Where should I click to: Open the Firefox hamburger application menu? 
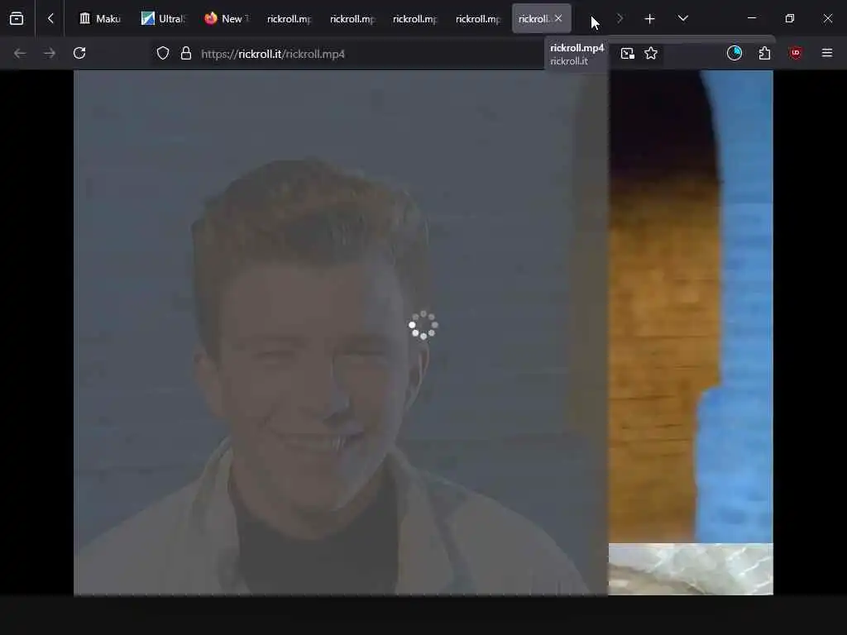(x=827, y=53)
